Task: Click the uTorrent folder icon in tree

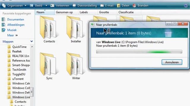Action: click(9, 79)
